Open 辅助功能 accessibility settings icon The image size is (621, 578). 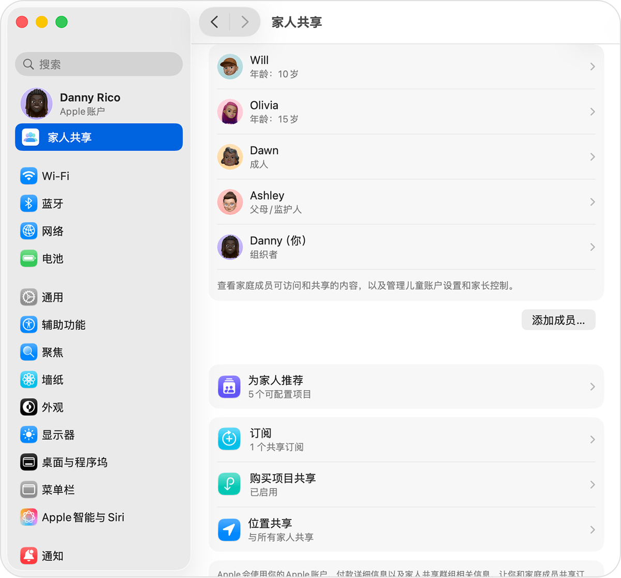pyautogui.click(x=28, y=325)
